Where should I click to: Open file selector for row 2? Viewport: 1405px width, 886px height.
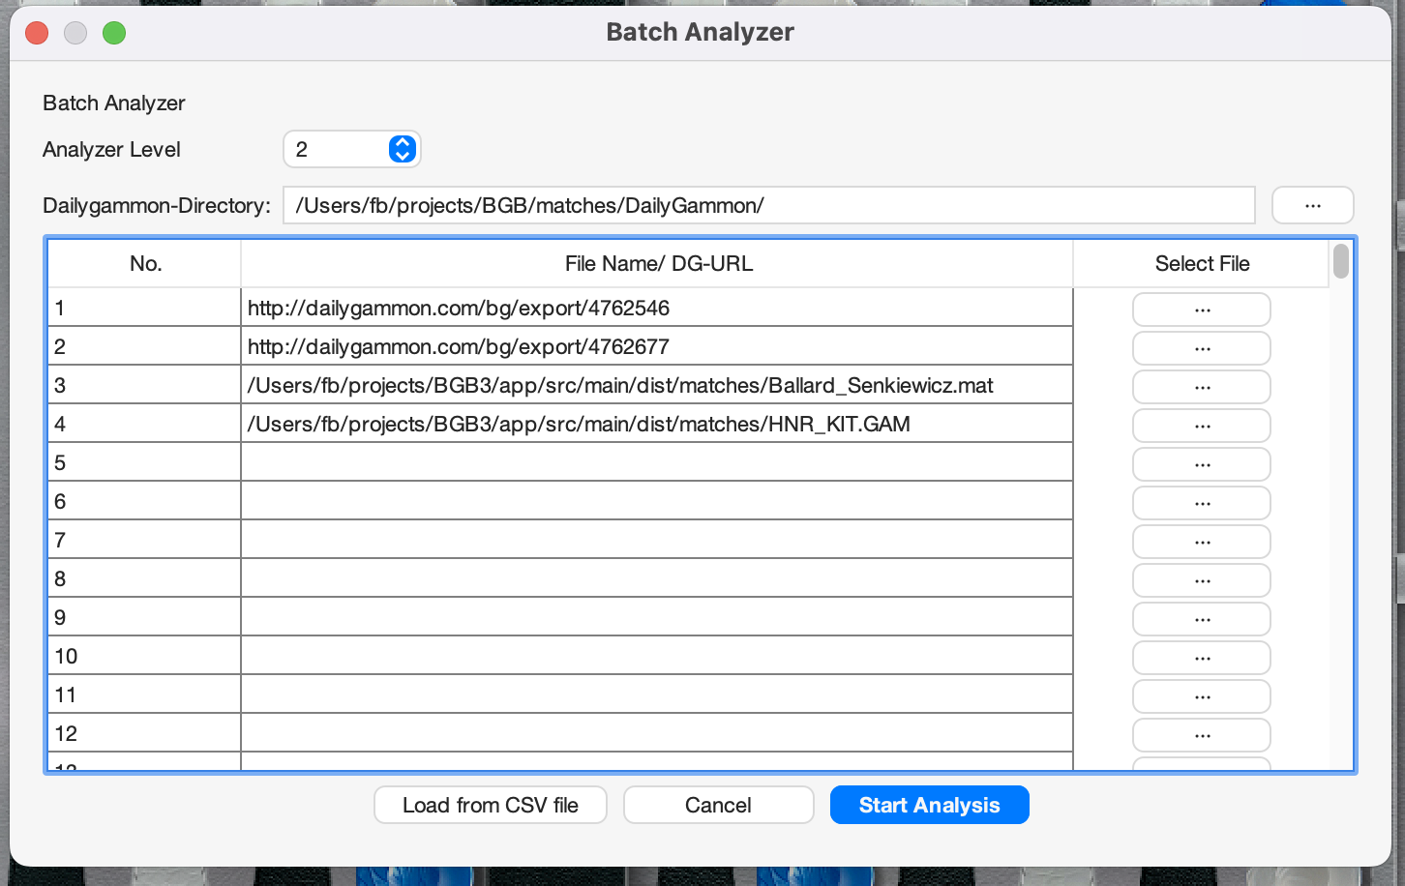click(x=1201, y=348)
